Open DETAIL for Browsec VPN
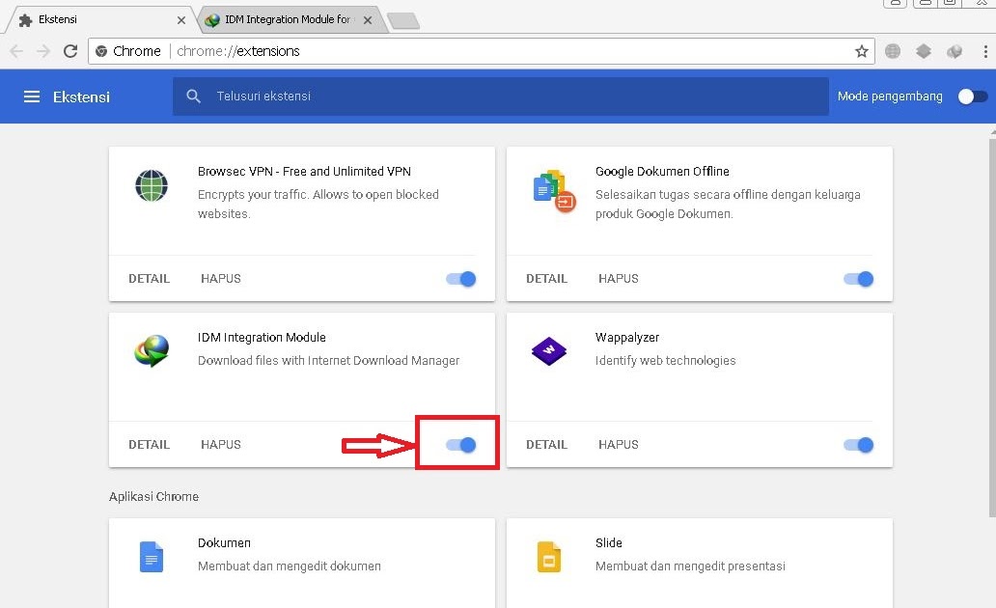996x608 pixels. click(x=150, y=278)
